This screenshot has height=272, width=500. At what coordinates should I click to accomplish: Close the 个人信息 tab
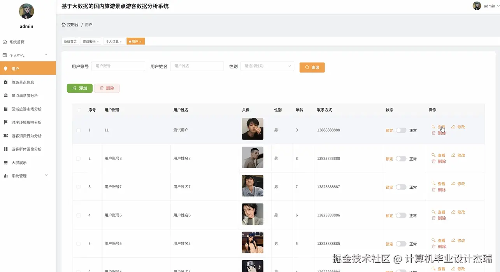(x=121, y=42)
